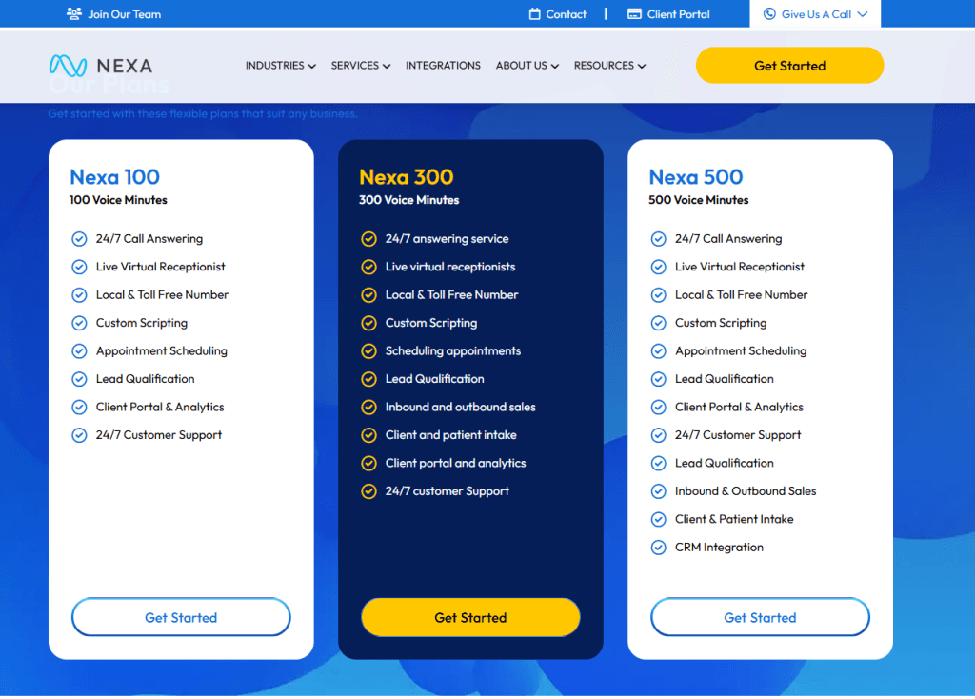The width and height of the screenshot is (975, 699).
Task: Click the yellow Get Started button in the header
Action: pos(789,65)
